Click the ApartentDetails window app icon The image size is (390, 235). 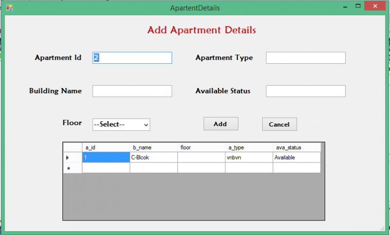(x=9, y=8)
